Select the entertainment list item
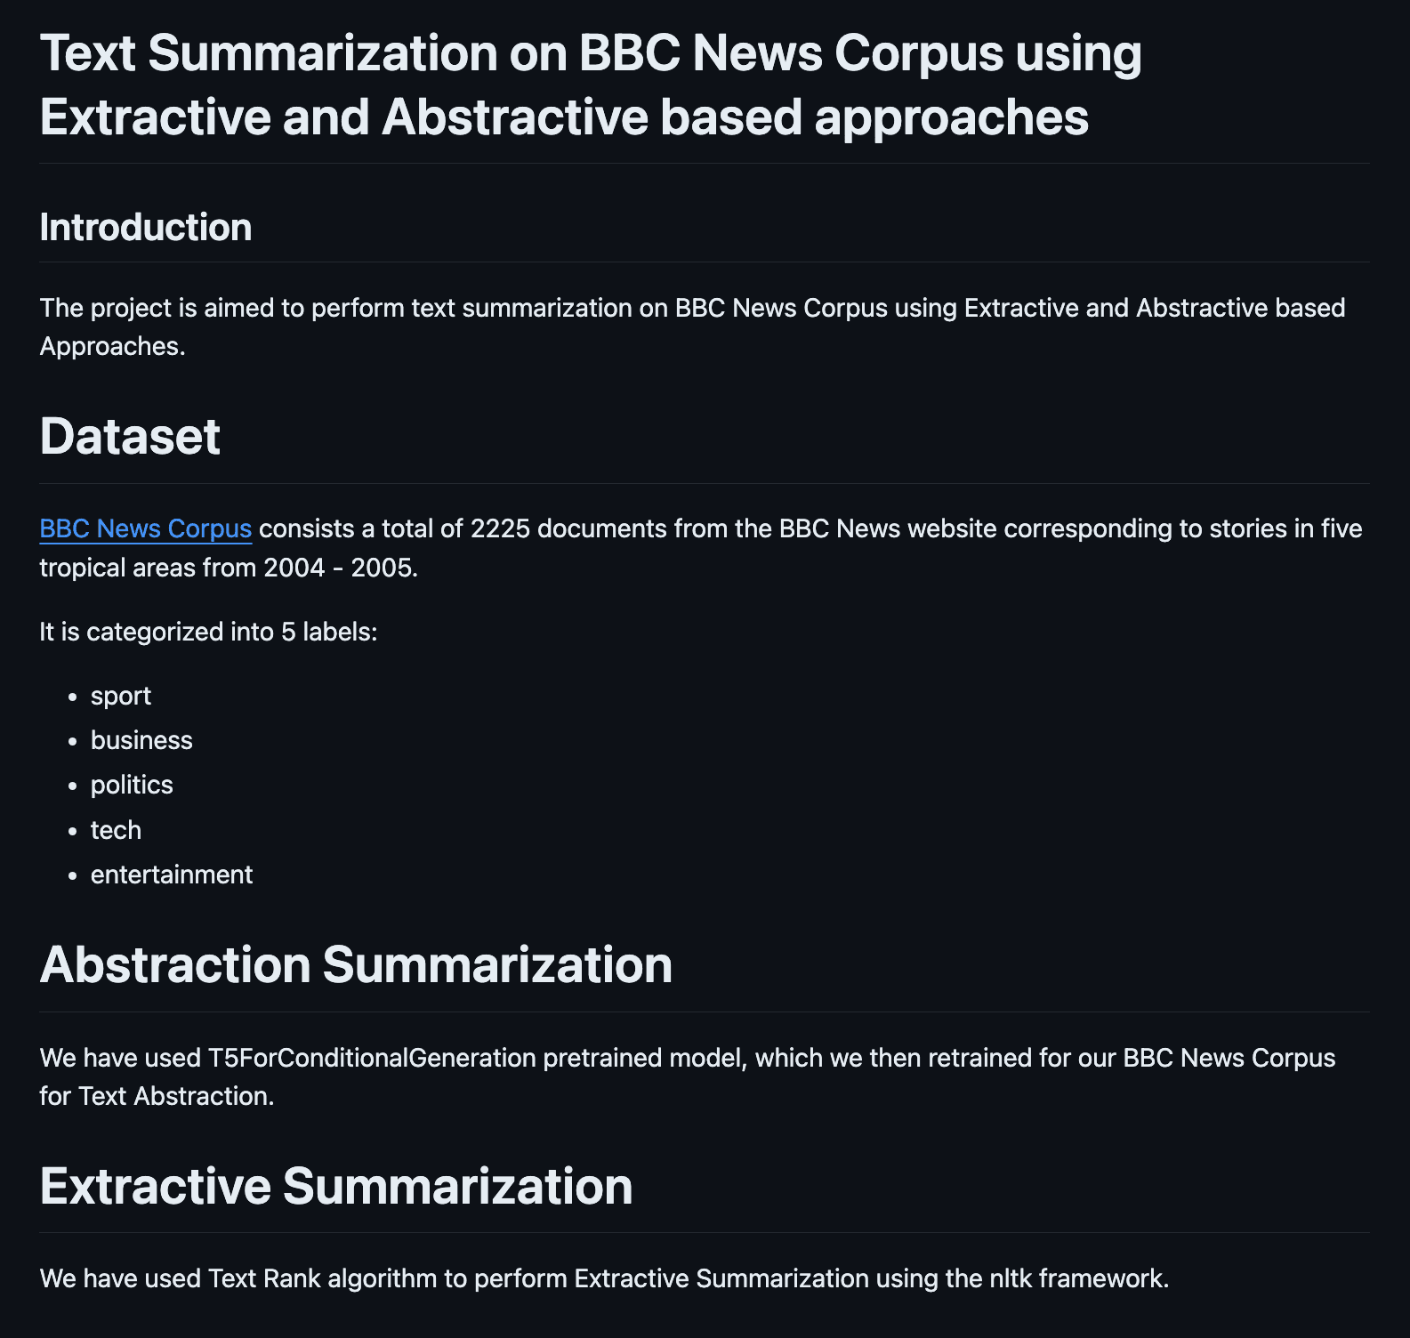Image resolution: width=1410 pixels, height=1338 pixels. tap(172, 875)
